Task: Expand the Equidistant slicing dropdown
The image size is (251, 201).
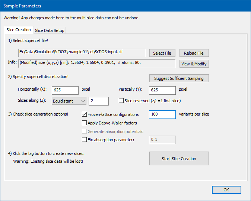Action: [x=69, y=101]
